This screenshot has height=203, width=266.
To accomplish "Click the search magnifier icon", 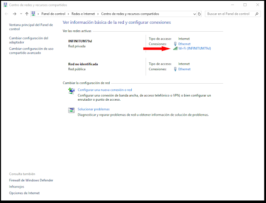I will pos(257,14).
